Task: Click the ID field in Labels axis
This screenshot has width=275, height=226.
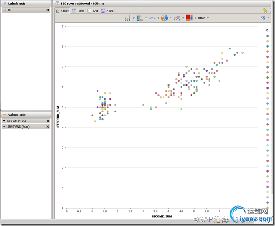Action: click(x=26, y=10)
